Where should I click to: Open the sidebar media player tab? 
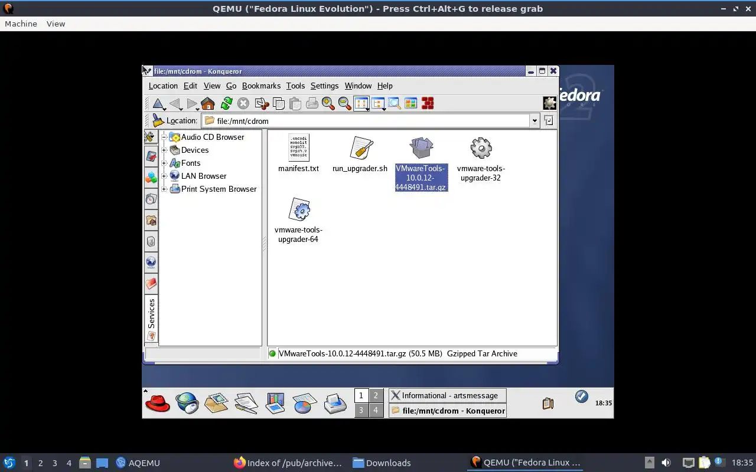[151, 241]
